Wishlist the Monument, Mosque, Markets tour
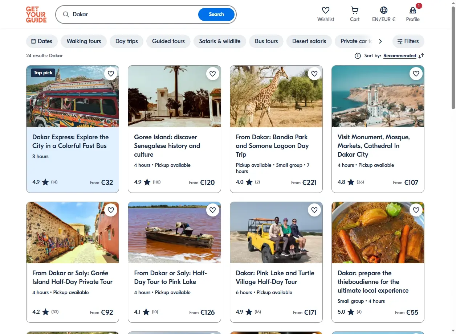 click(416, 74)
